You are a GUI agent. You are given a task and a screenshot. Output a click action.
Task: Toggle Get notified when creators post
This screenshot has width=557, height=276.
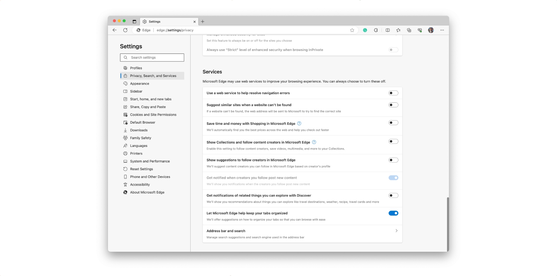(393, 178)
